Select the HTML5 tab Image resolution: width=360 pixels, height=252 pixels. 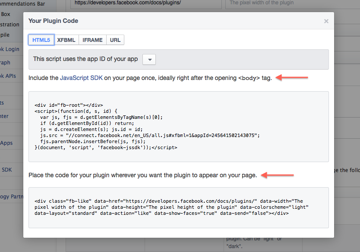pos(41,40)
